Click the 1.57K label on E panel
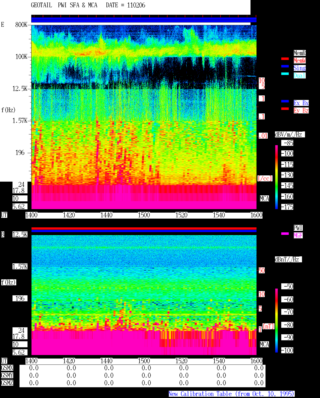The width and height of the screenshot is (320, 398). coord(20,120)
